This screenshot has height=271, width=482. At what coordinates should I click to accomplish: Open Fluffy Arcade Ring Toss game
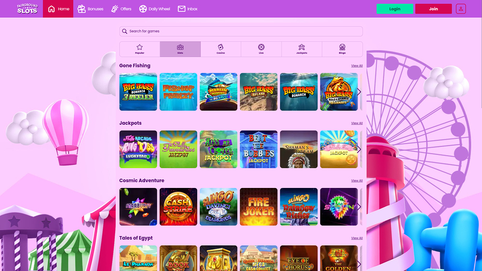tap(138, 149)
